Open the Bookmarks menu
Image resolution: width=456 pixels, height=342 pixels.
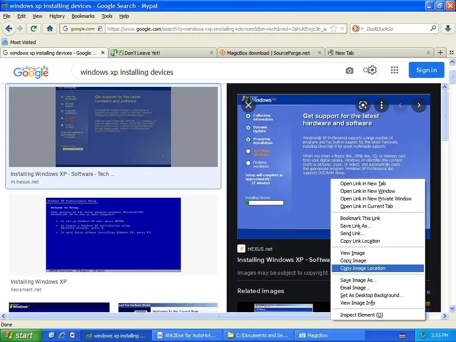[x=83, y=16]
